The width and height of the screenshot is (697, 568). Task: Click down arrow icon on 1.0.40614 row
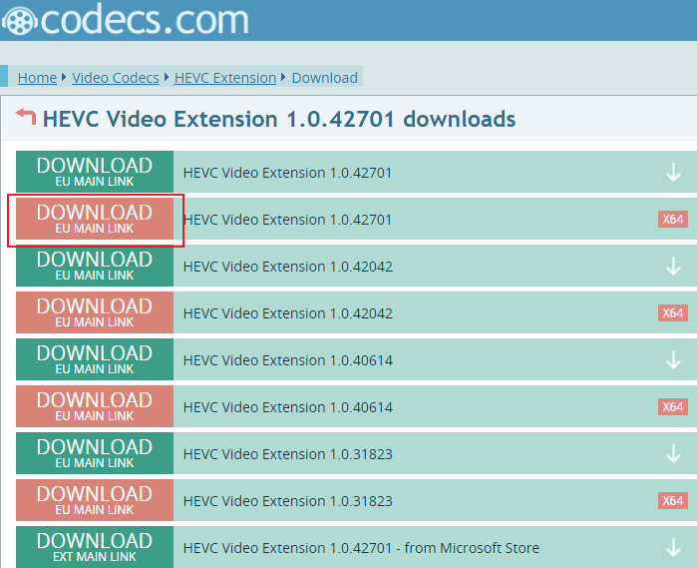click(673, 360)
